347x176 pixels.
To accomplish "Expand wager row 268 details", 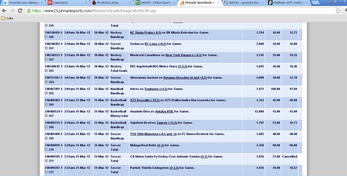I will [46, 127].
